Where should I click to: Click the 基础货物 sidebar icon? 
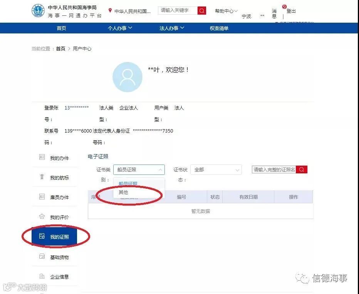point(42,256)
